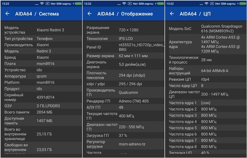Select process technology value '28 нм'
This screenshot has width=247, height=158.
click(206, 60)
